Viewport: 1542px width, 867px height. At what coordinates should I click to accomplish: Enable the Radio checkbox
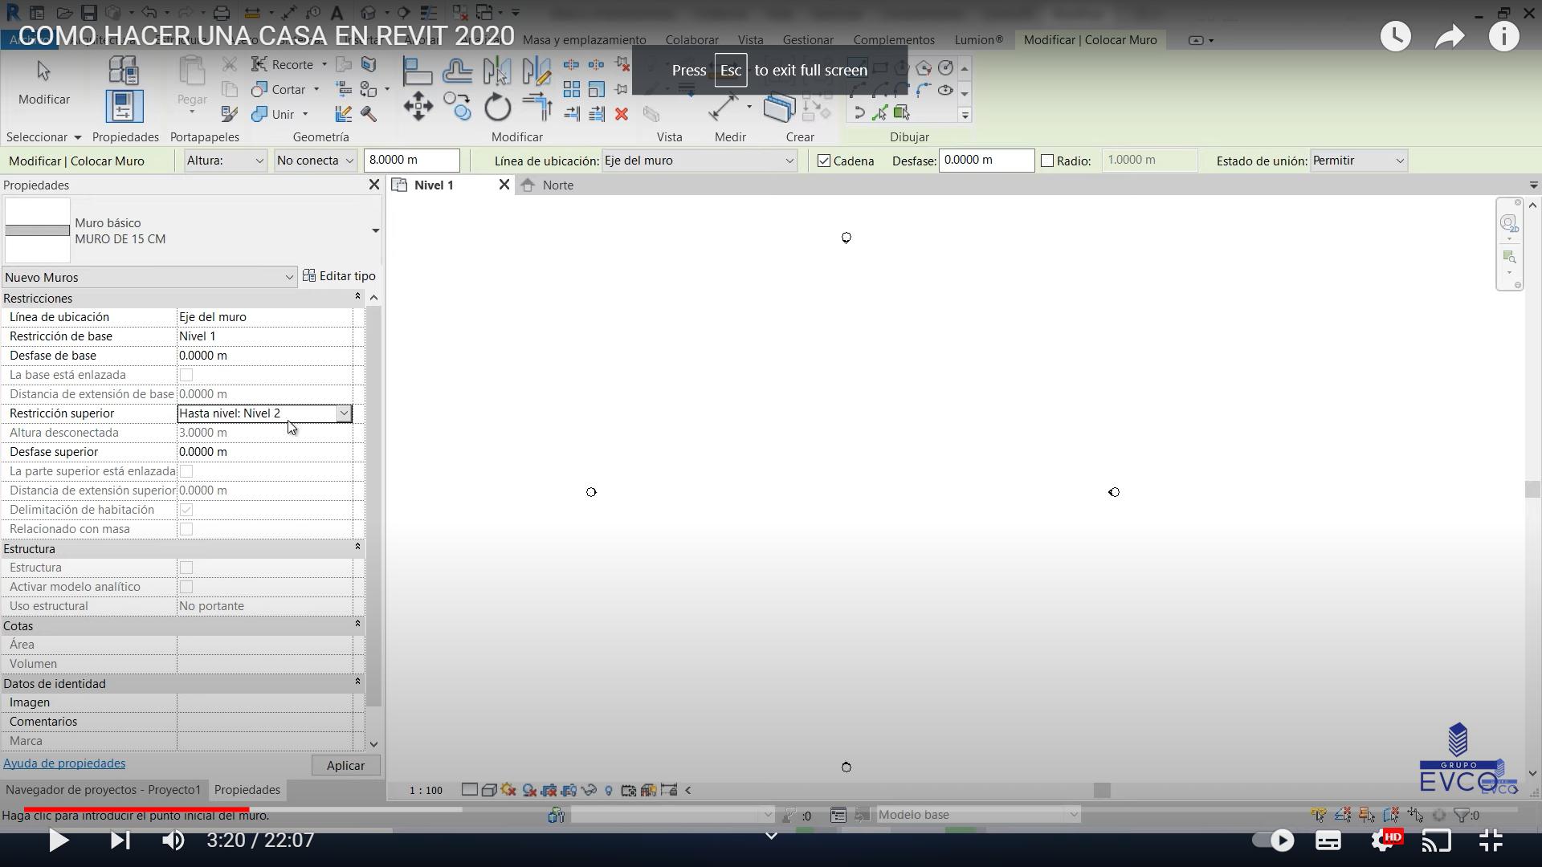(x=1047, y=161)
